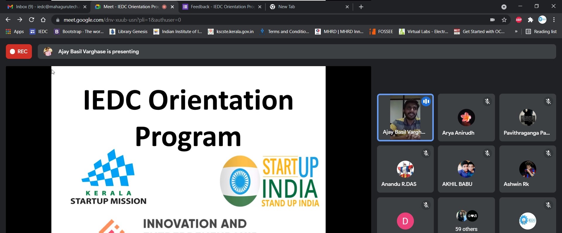Open the Adblock Plus extension icon
Viewport: 562px width, 233px height.
(519, 20)
